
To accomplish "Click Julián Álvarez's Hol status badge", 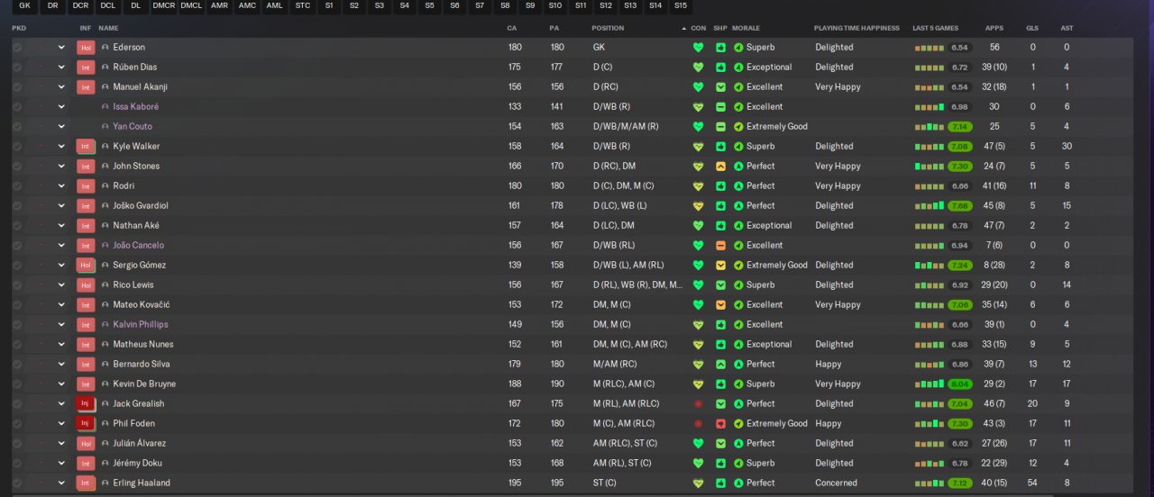I will [86, 443].
